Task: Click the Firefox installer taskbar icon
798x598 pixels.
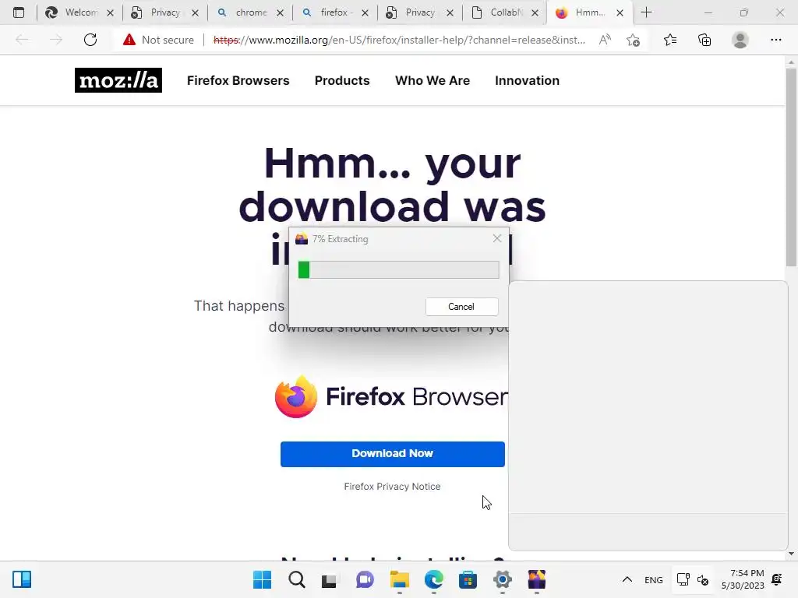Action: (x=537, y=579)
